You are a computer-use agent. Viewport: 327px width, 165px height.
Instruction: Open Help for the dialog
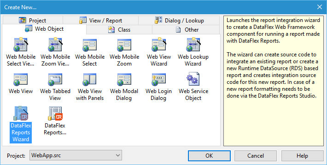(x=302, y=156)
